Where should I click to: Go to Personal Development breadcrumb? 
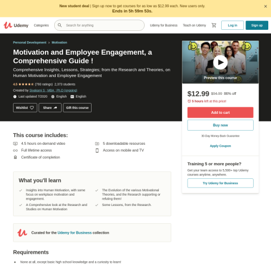click(30, 42)
